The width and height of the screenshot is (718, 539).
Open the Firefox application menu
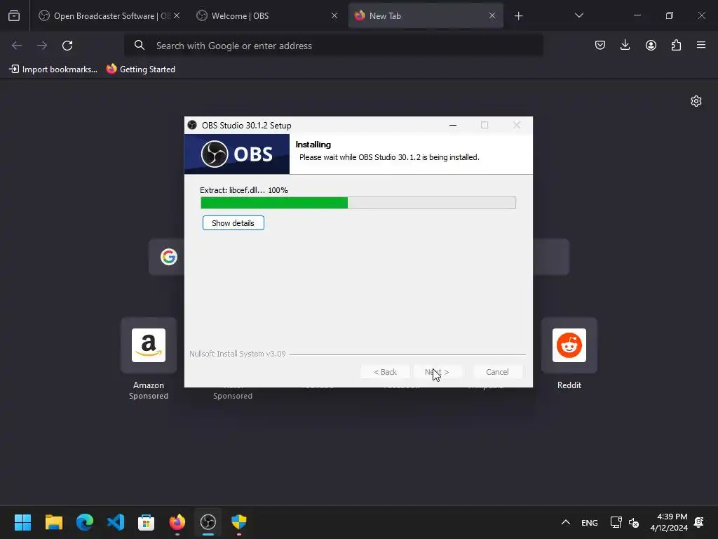[701, 45]
